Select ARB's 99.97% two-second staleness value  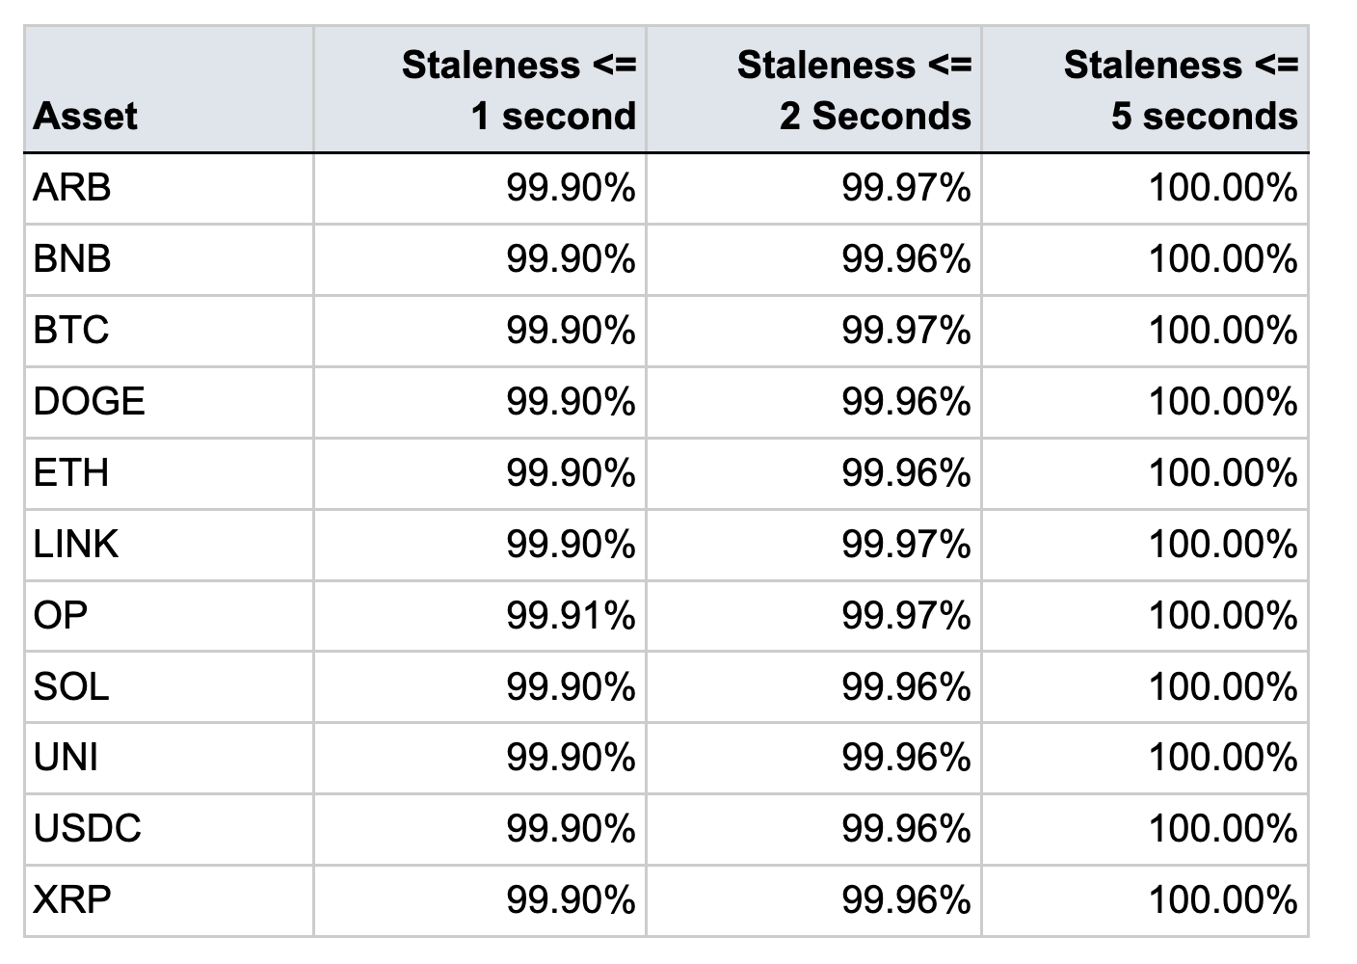click(x=906, y=187)
